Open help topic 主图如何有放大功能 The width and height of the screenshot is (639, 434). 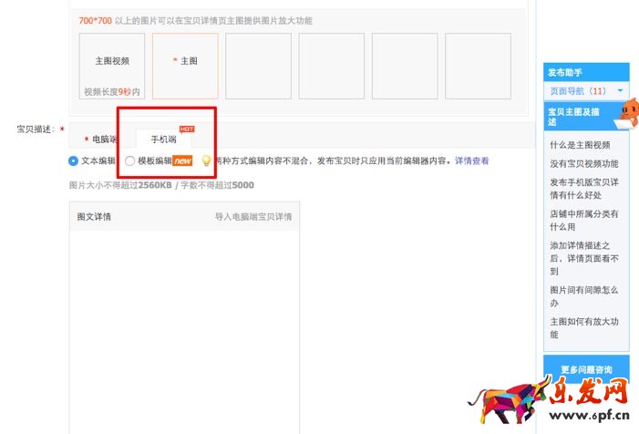pyautogui.click(x=583, y=327)
